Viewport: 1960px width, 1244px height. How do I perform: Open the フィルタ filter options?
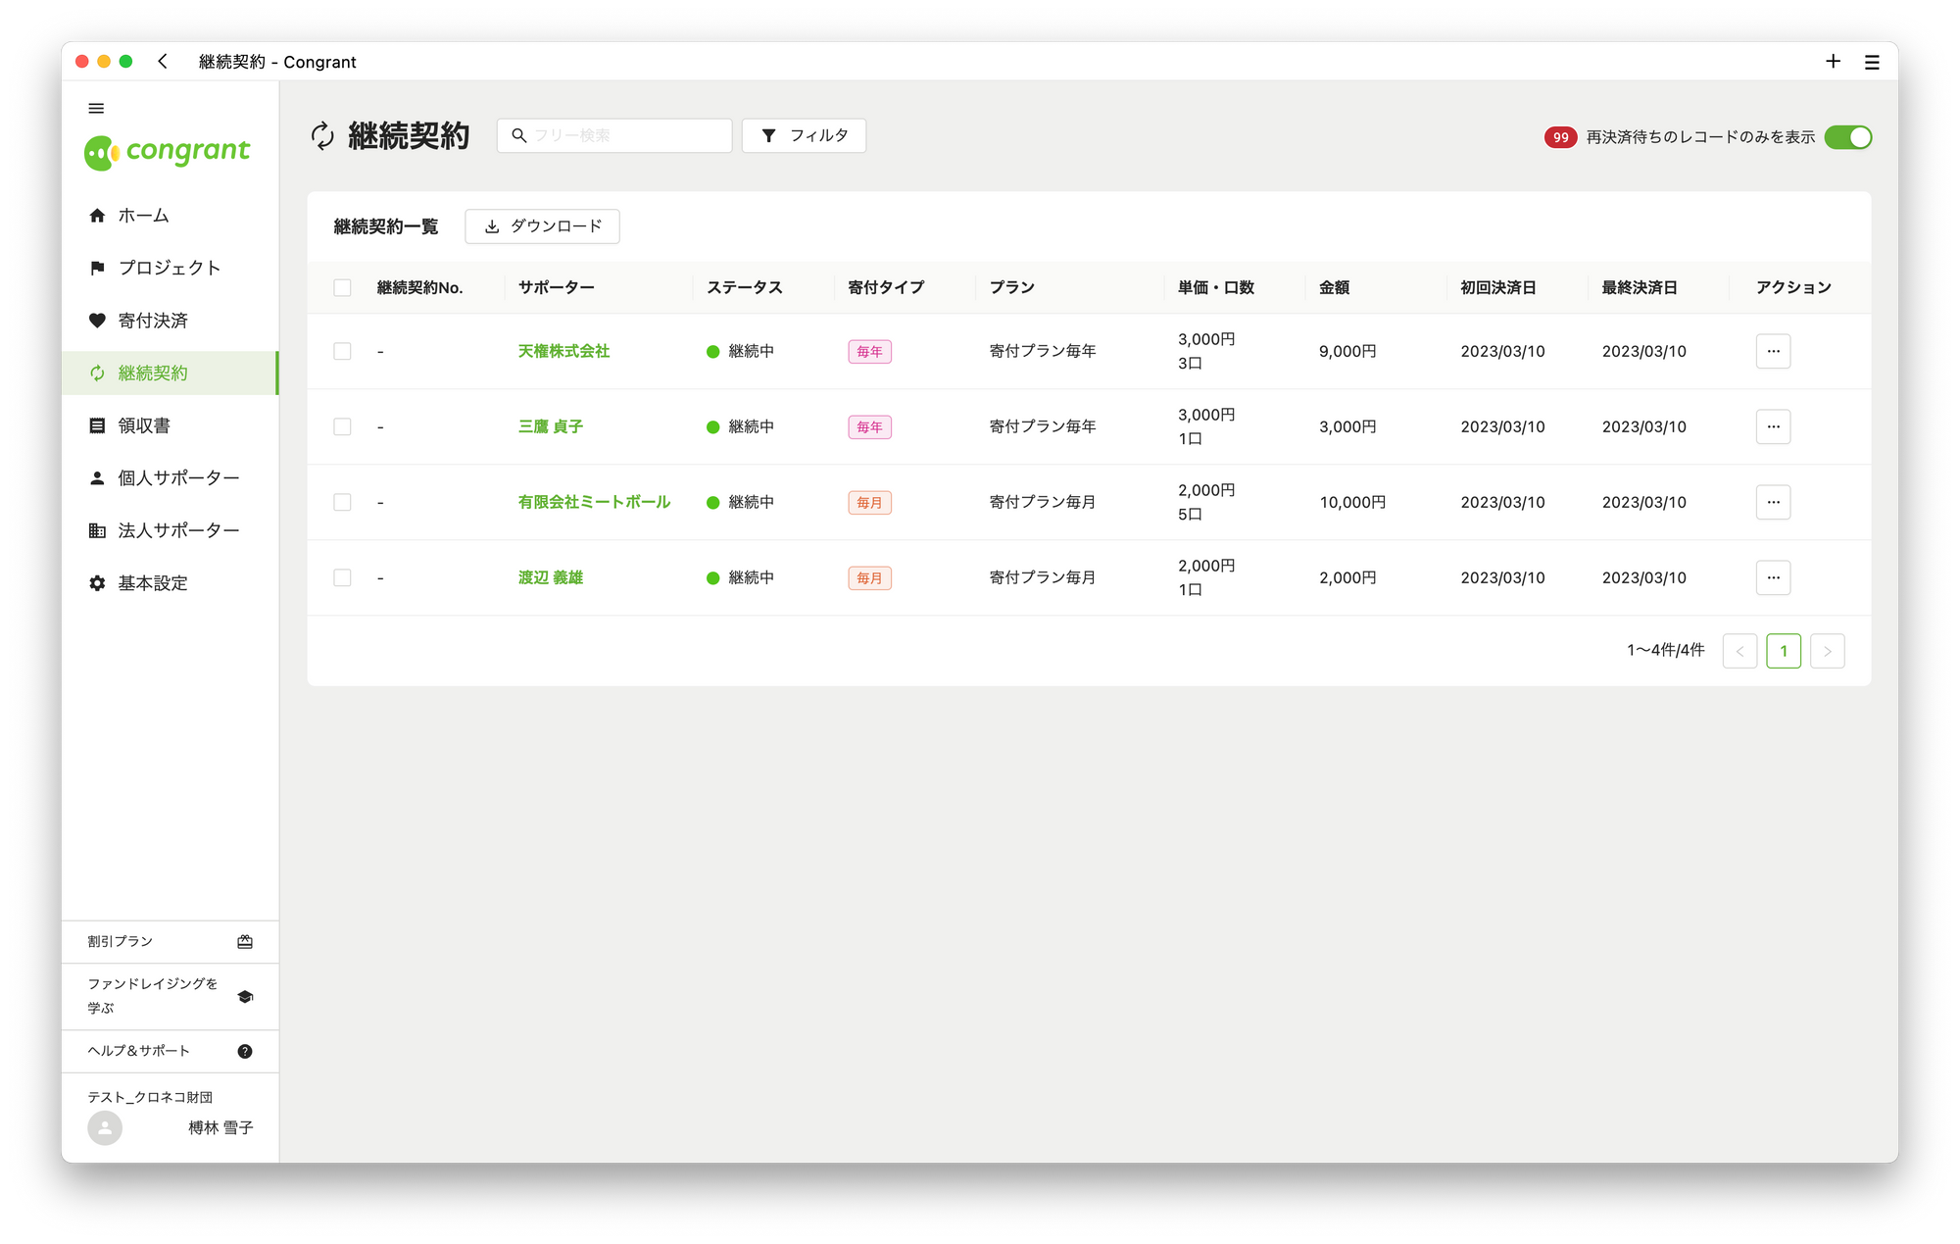coord(804,135)
